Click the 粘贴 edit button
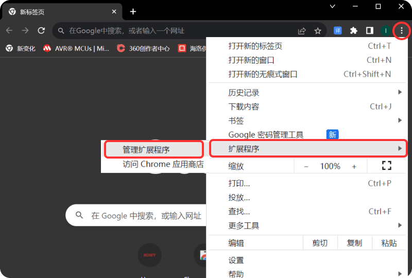 click(389, 243)
